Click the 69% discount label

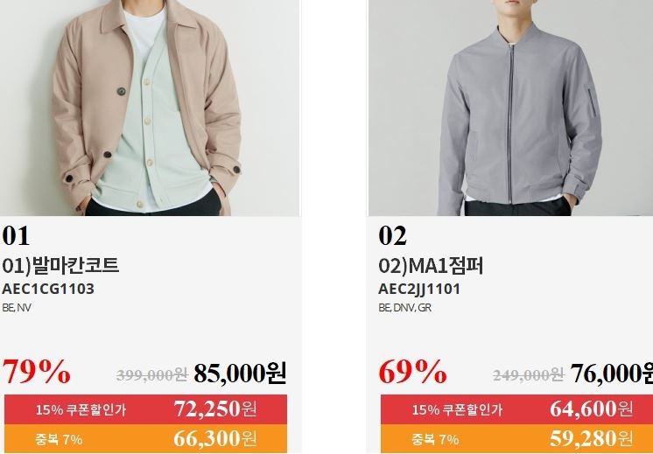click(412, 371)
